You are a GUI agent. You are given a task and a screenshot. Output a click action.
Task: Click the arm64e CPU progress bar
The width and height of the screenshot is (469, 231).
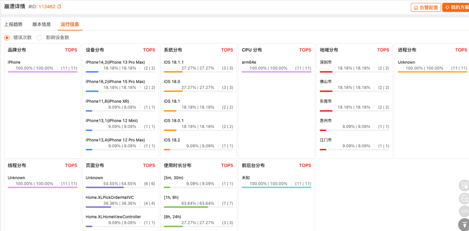coord(277,72)
